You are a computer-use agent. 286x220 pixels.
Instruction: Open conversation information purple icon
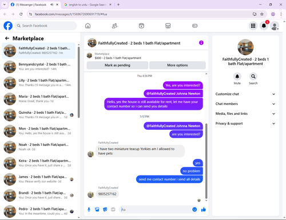coord(201,43)
